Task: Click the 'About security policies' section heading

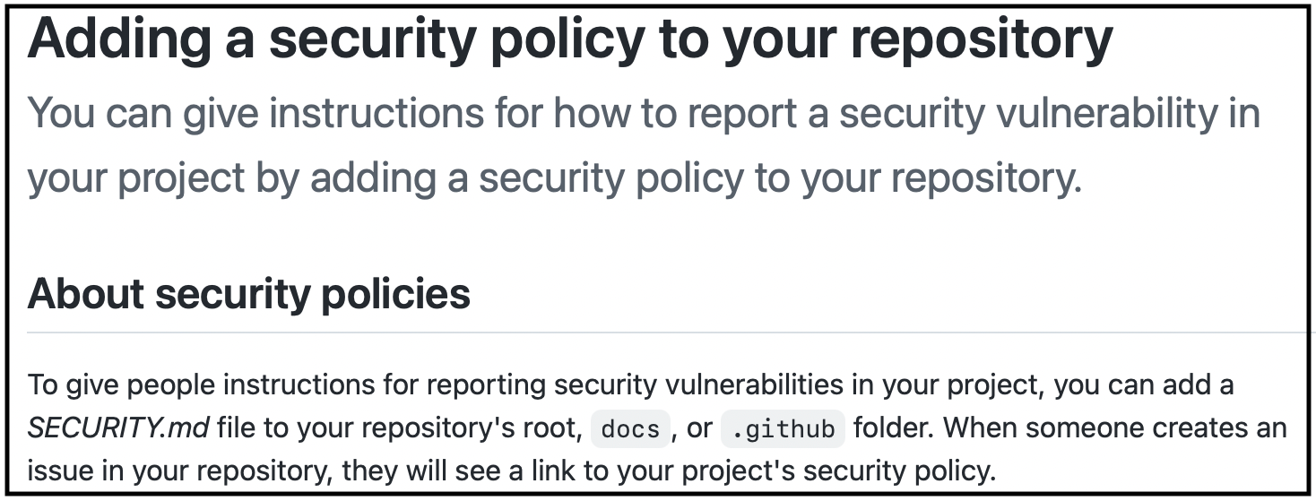Action: (x=249, y=294)
